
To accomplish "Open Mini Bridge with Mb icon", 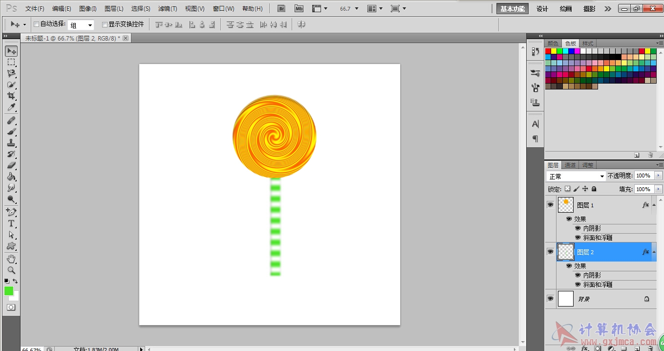I will point(299,8).
